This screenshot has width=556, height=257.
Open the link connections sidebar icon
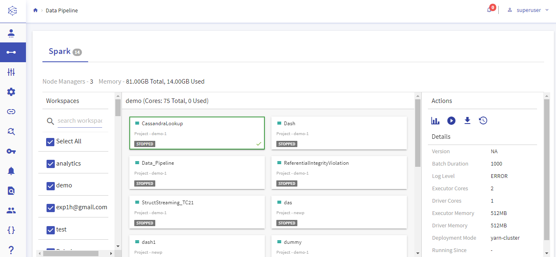tap(11, 112)
